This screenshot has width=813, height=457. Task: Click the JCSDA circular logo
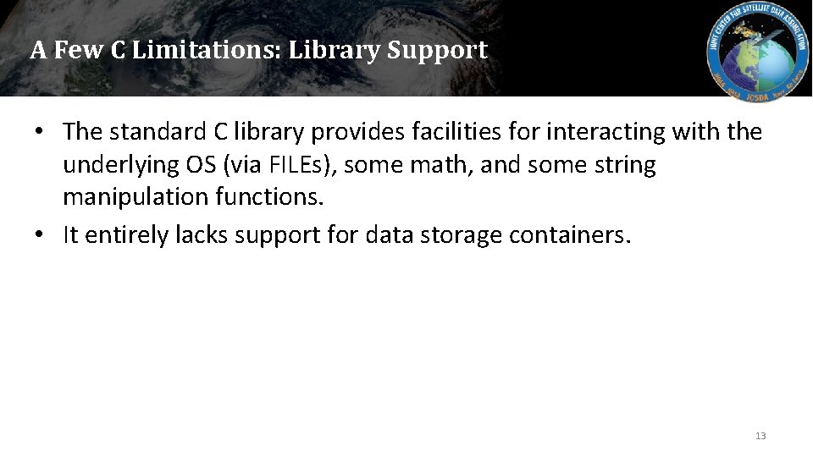757,52
